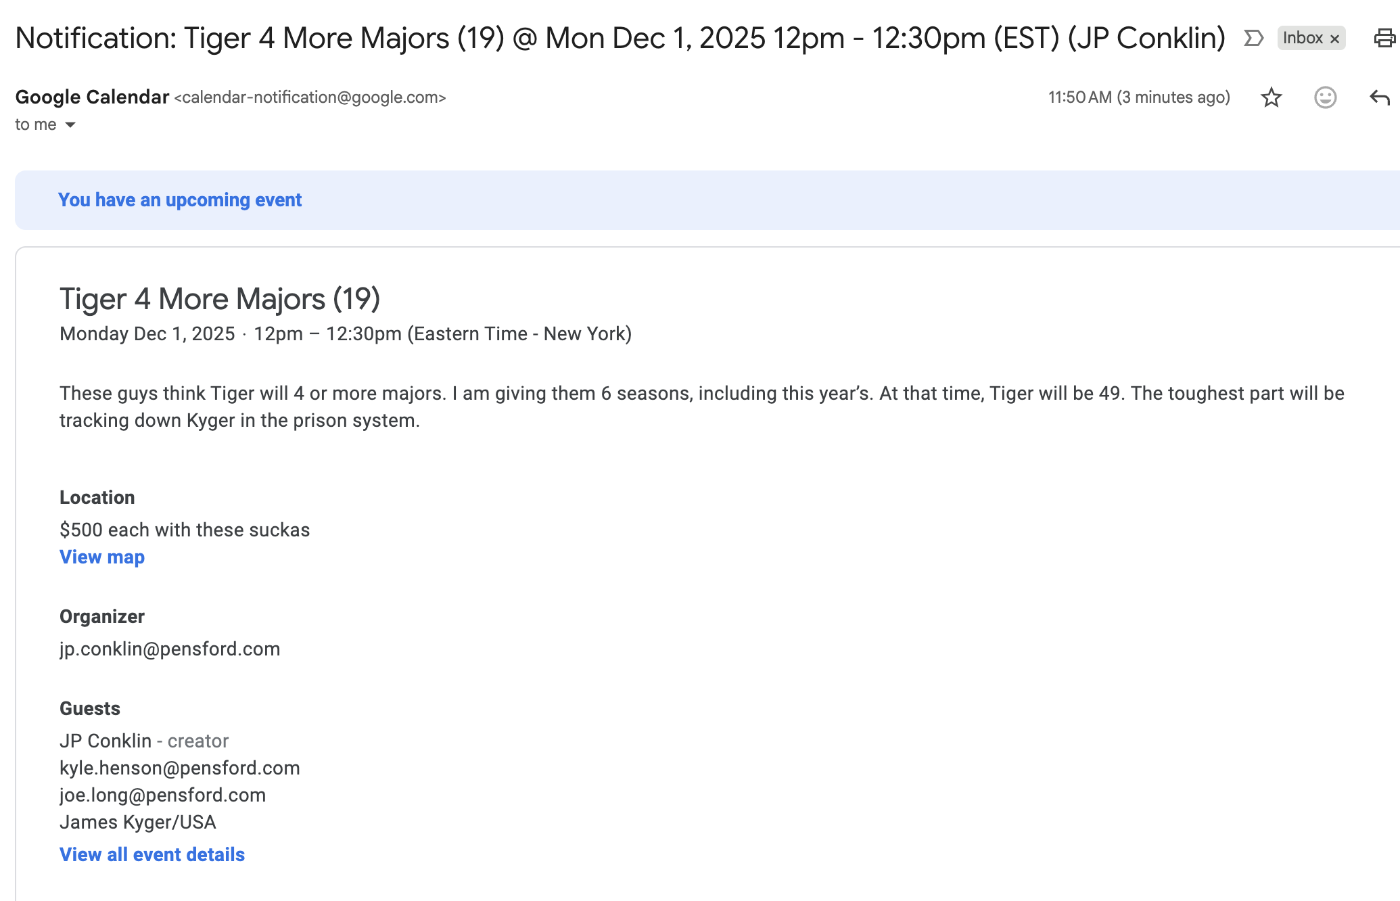The width and height of the screenshot is (1400, 901).
Task: Click guest joe.long@pensford.com
Action: [162, 795]
